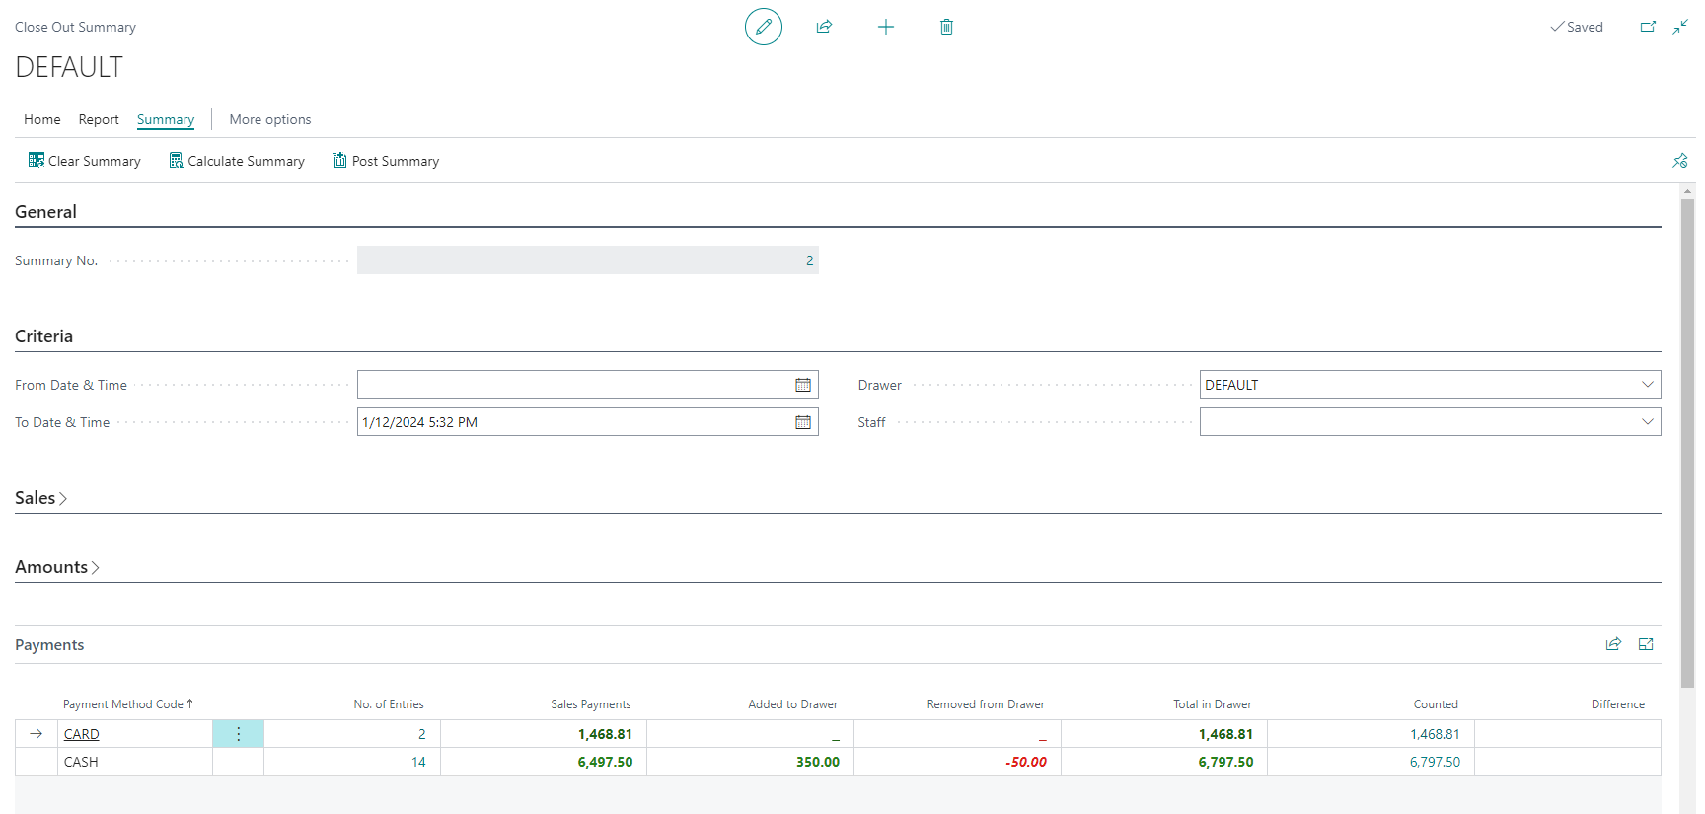Image resolution: width=1705 pixels, height=814 pixels.
Task: Click the edit pencil icon
Action: point(763,27)
